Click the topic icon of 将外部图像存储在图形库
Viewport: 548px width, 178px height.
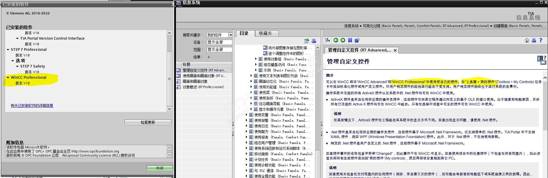click(265, 48)
